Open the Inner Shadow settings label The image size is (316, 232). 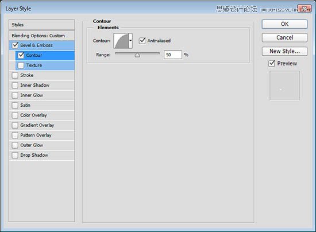coord(34,85)
